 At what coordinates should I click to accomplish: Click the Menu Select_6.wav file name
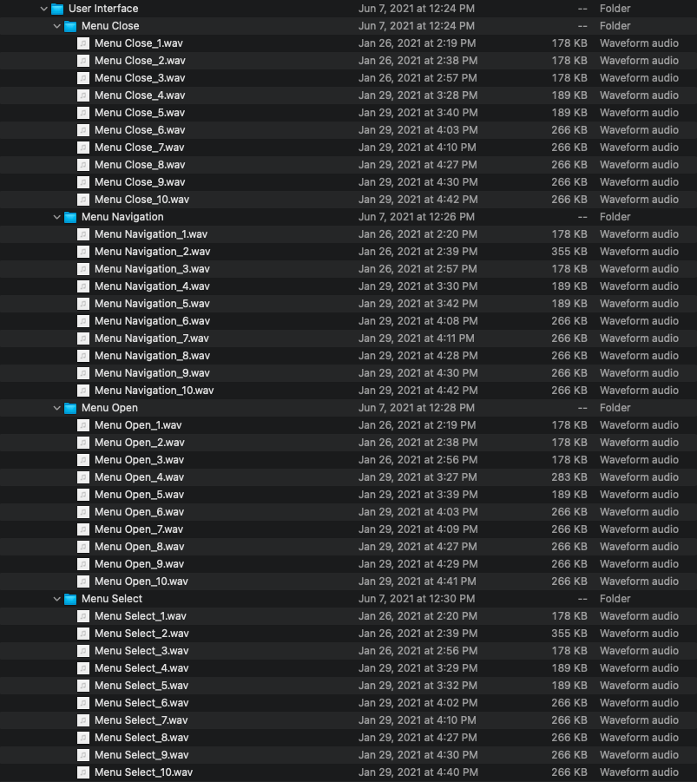141,703
